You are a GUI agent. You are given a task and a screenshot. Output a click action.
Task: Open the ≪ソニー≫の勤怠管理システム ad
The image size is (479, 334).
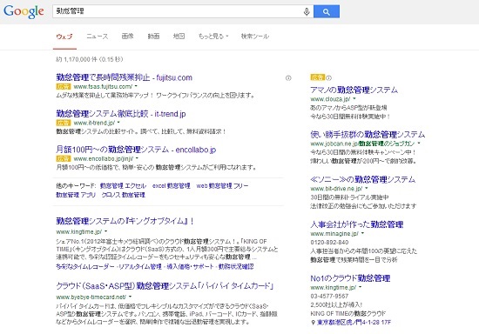(x=362, y=179)
